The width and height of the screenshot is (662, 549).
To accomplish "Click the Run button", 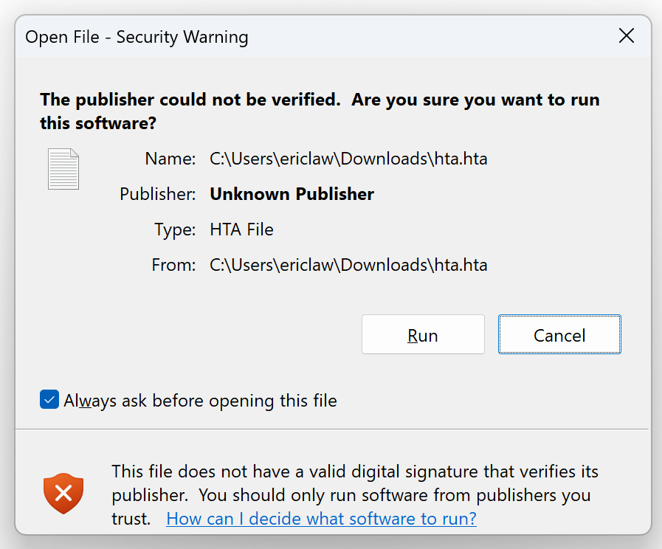I will tap(423, 334).
